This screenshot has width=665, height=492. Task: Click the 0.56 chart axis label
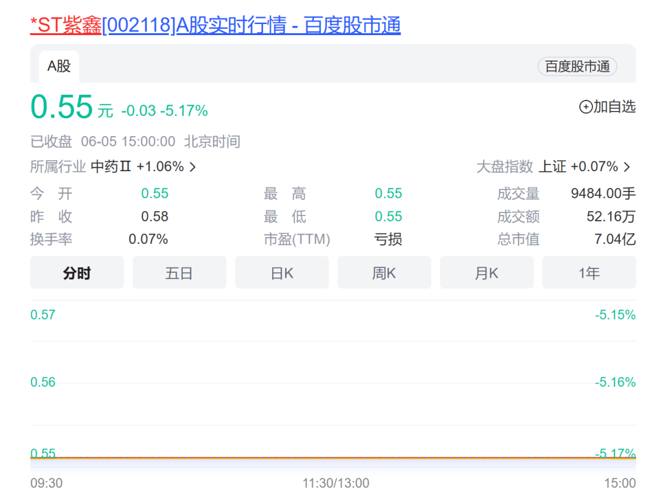pos(43,382)
